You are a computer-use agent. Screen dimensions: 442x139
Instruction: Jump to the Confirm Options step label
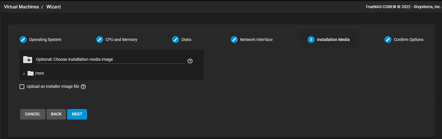pos(408,39)
